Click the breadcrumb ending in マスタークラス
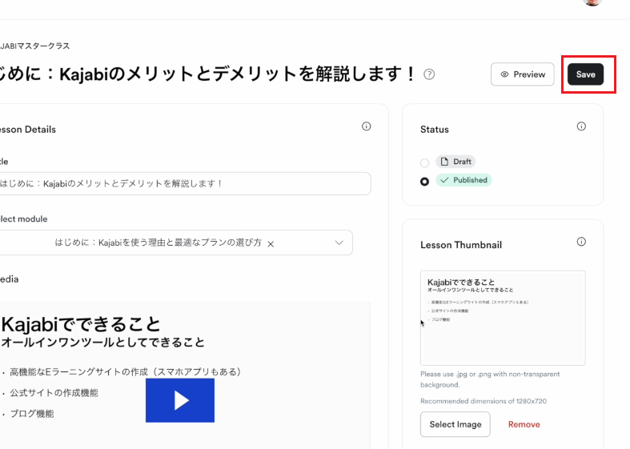The image size is (630, 449). (35, 46)
